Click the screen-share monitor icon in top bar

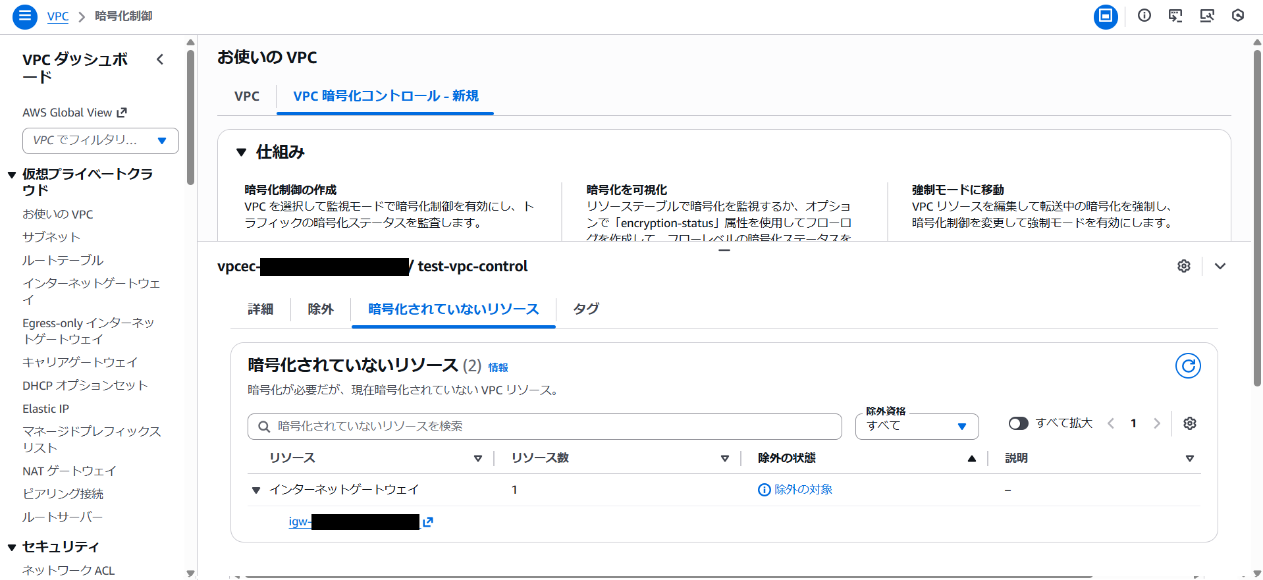pyautogui.click(x=1206, y=16)
